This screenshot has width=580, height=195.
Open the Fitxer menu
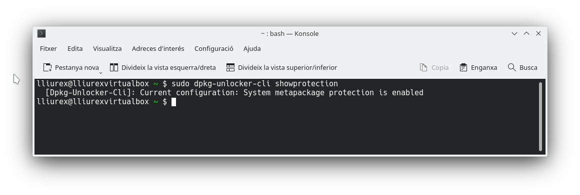(48, 49)
